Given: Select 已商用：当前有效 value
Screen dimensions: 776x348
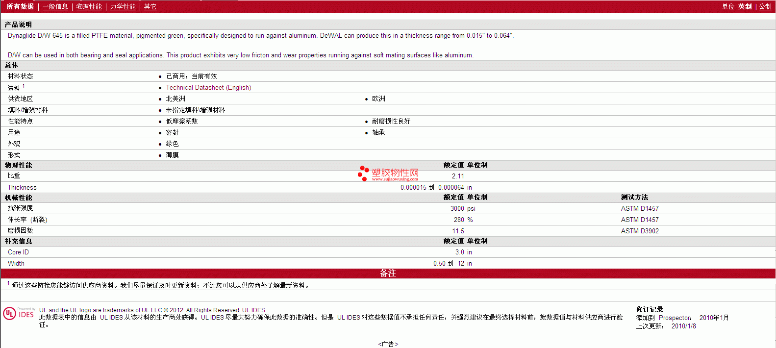Looking at the screenshot, I should coord(191,76).
